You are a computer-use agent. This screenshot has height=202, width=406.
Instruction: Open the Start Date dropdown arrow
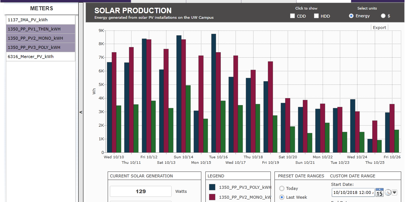395,192
